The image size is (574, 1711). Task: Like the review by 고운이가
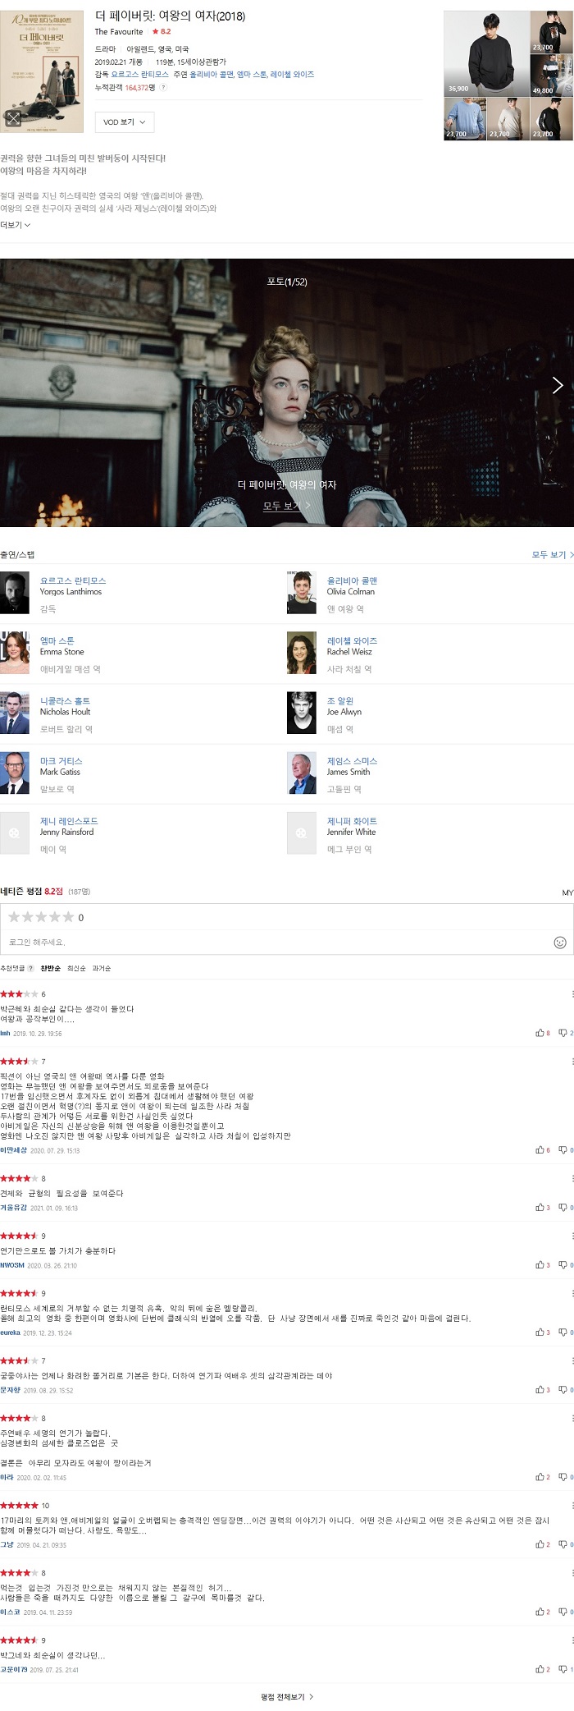tap(543, 1669)
